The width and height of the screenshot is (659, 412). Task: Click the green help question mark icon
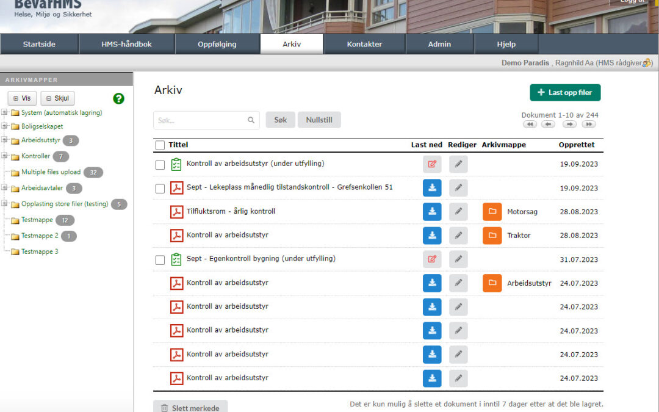click(x=118, y=99)
